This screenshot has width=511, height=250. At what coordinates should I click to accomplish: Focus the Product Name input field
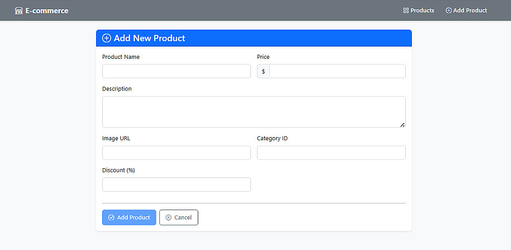pyautogui.click(x=176, y=71)
